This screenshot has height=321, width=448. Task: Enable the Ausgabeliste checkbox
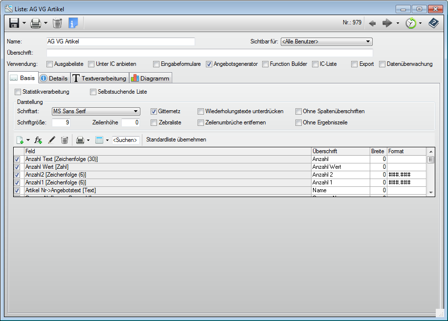[49, 64]
